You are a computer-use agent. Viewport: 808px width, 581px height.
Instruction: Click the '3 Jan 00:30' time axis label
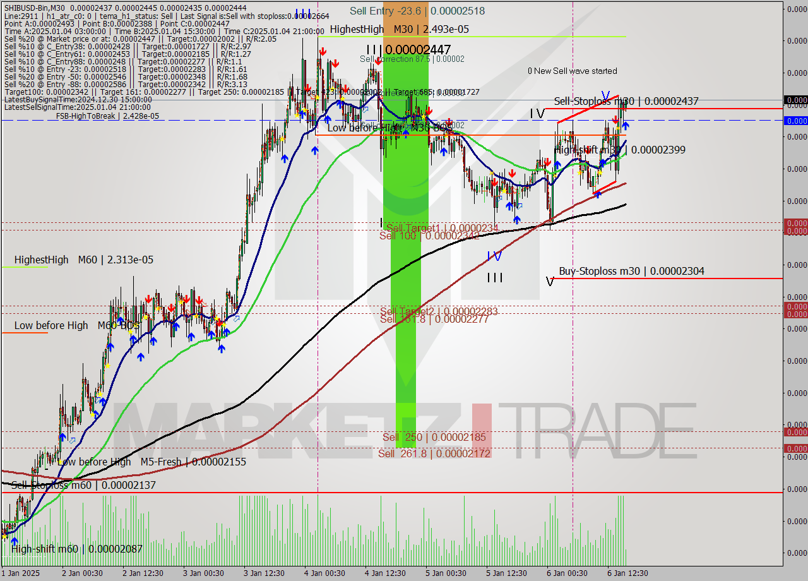click(x=203, y=573)
